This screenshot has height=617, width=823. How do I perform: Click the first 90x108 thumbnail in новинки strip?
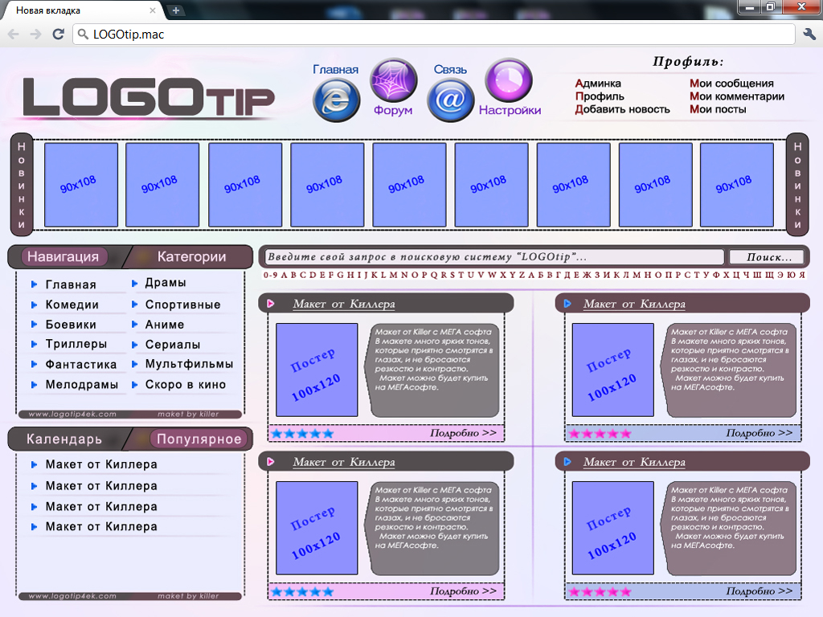click(81, 185)
